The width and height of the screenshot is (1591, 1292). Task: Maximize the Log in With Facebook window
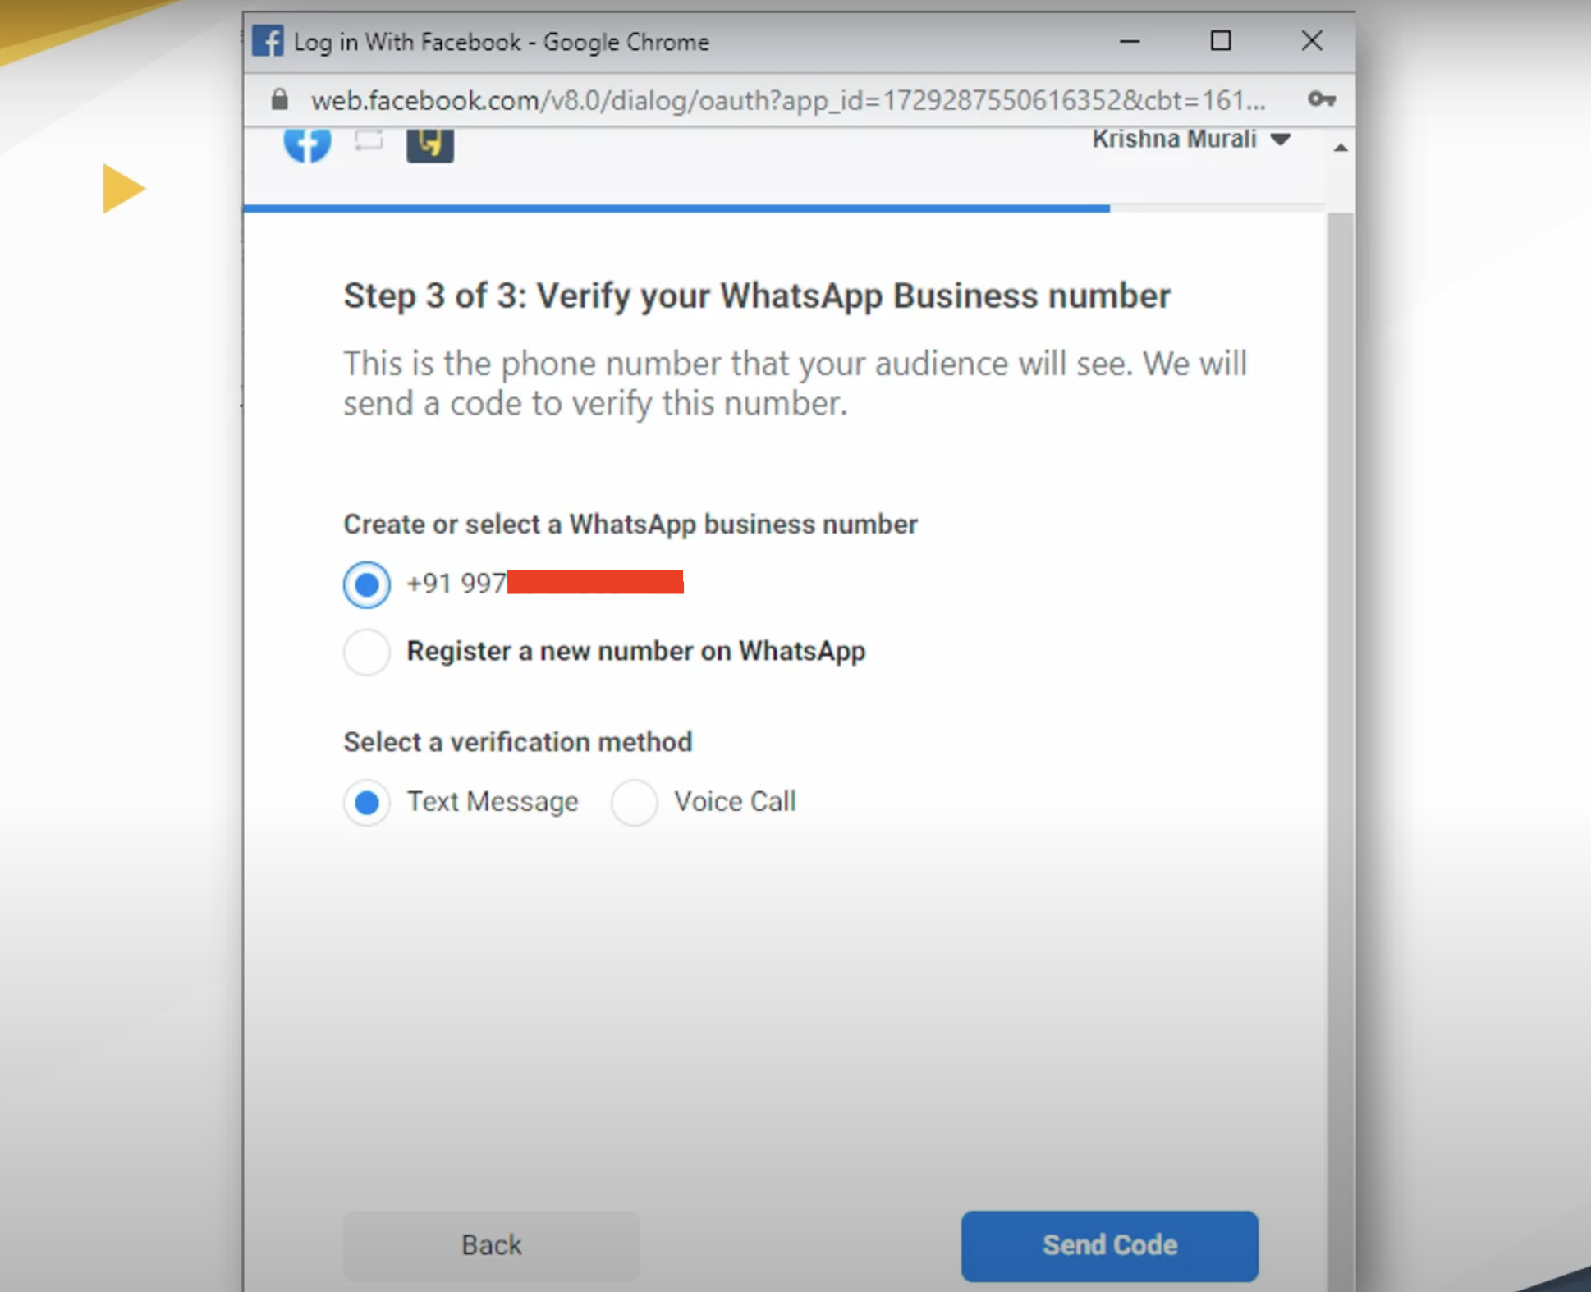tap(1221, 41)
